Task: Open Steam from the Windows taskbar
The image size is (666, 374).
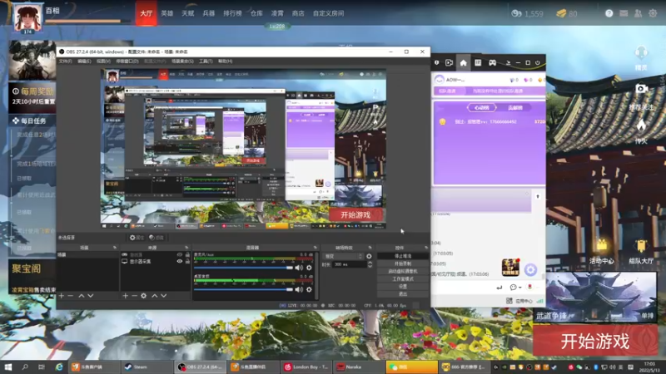Action: pyautogui.click(x=147, y=367)
